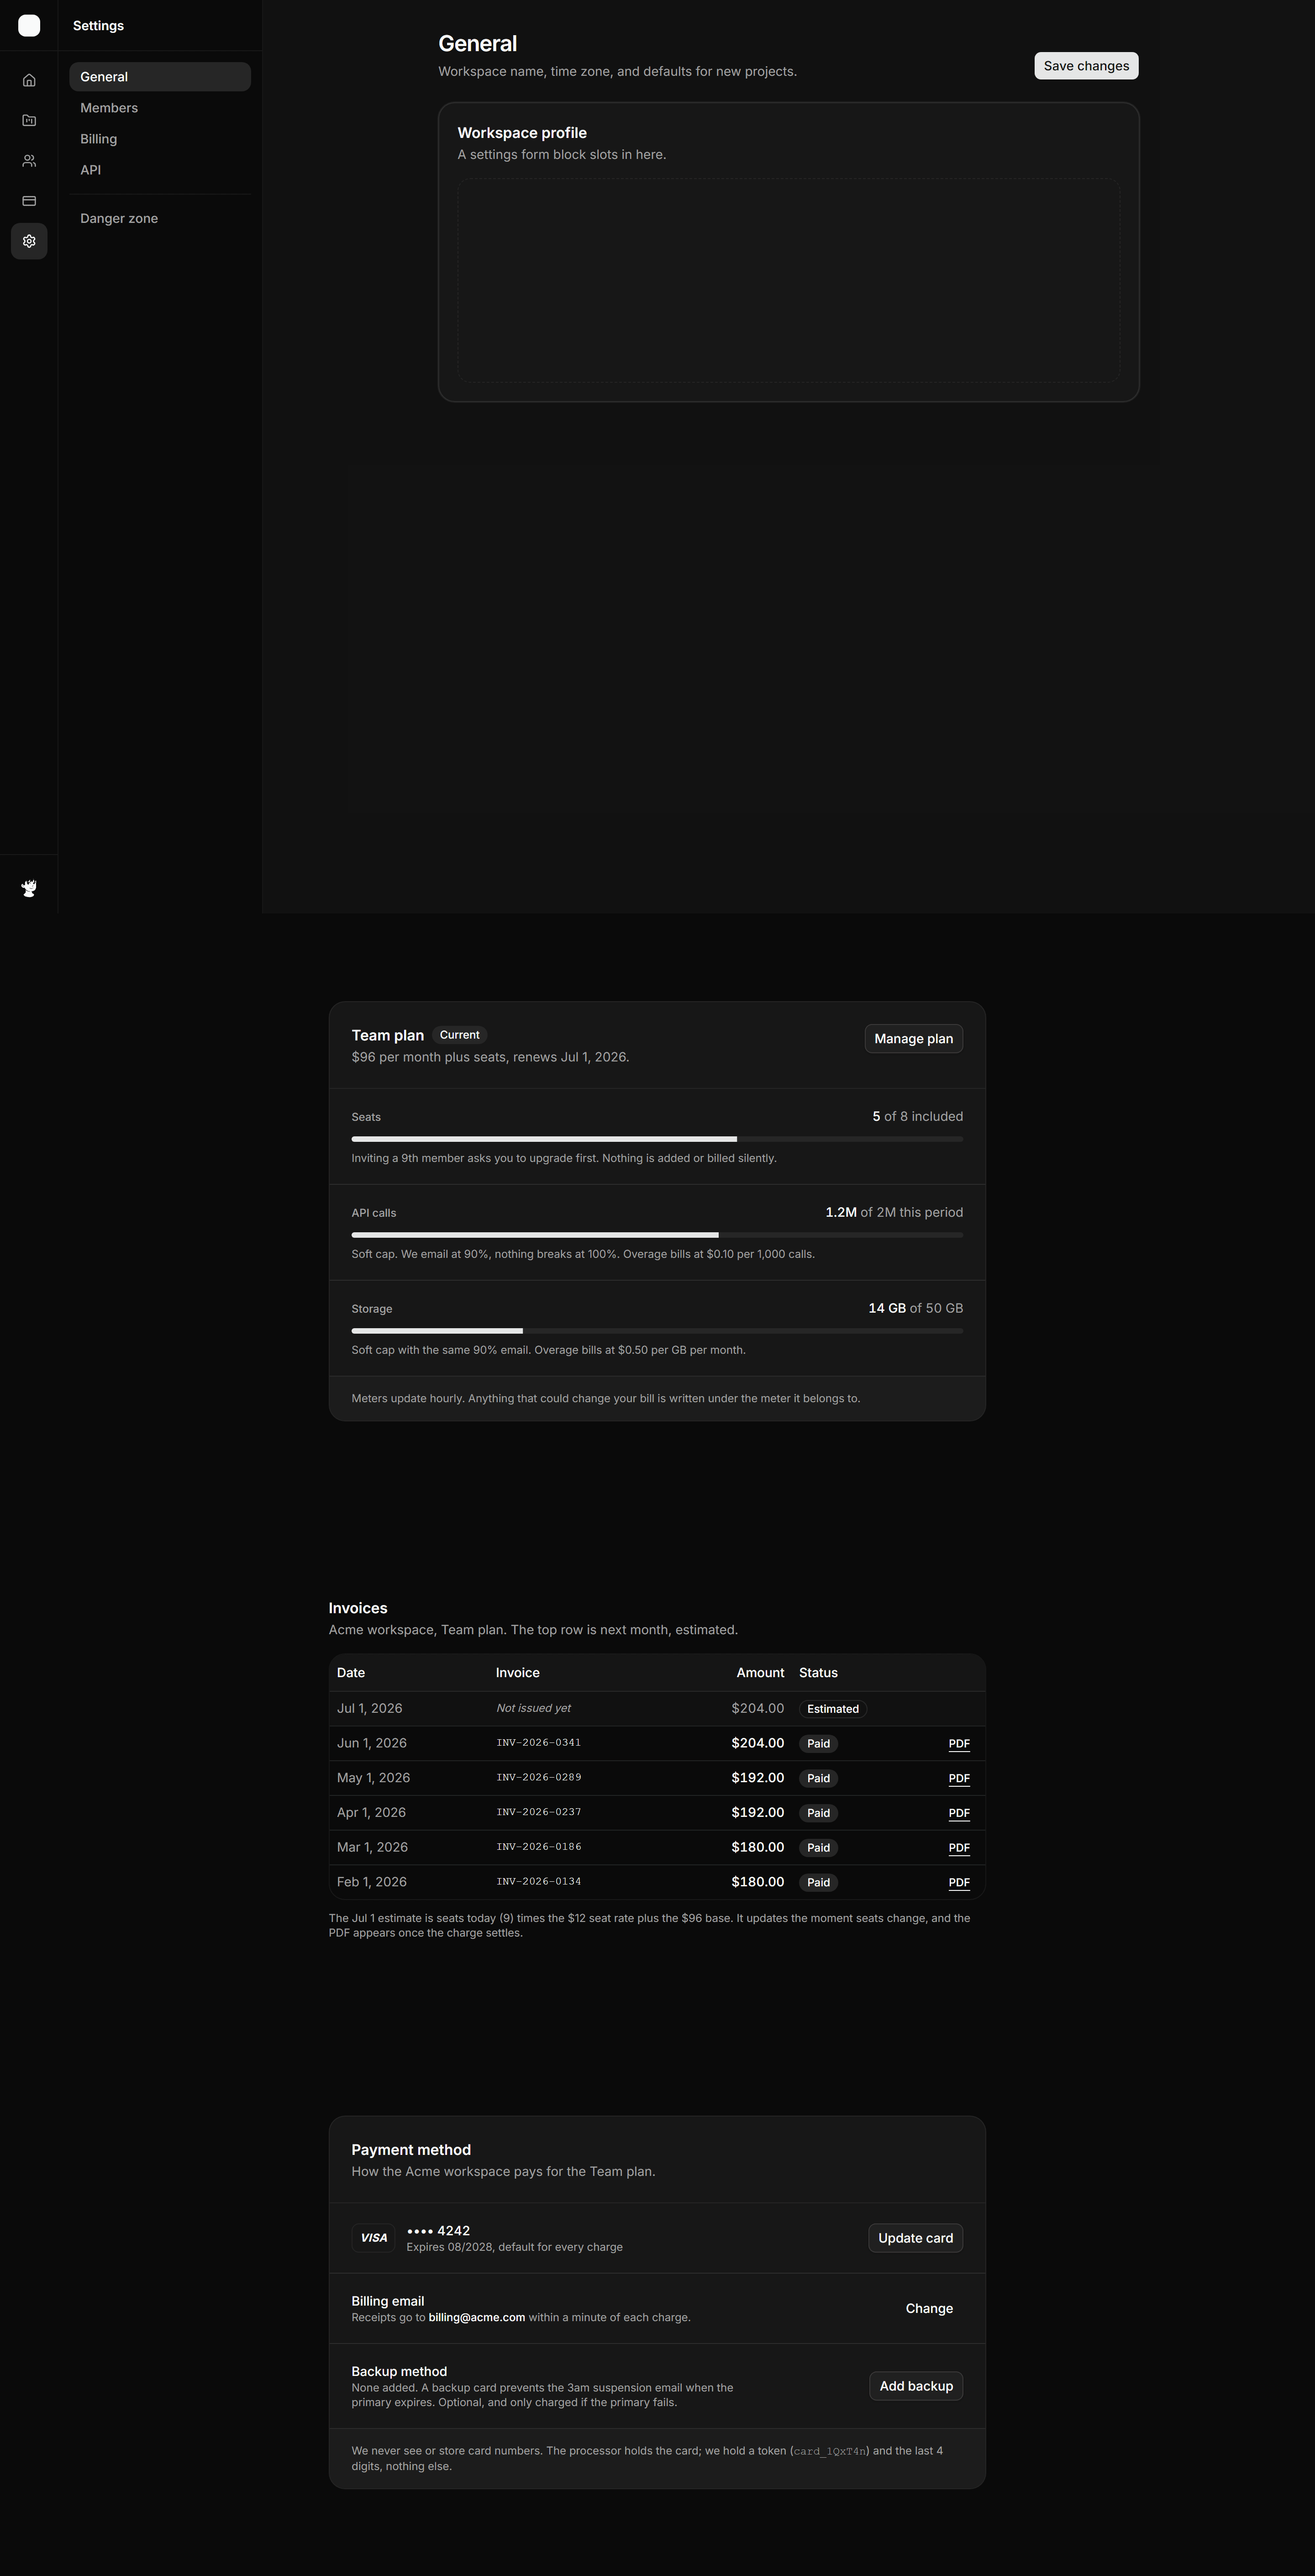Image resolution: width=1315 pixels, height=2576 pixels.
Task: Click the Amount column header
Action: click(x=760, y=1673)
